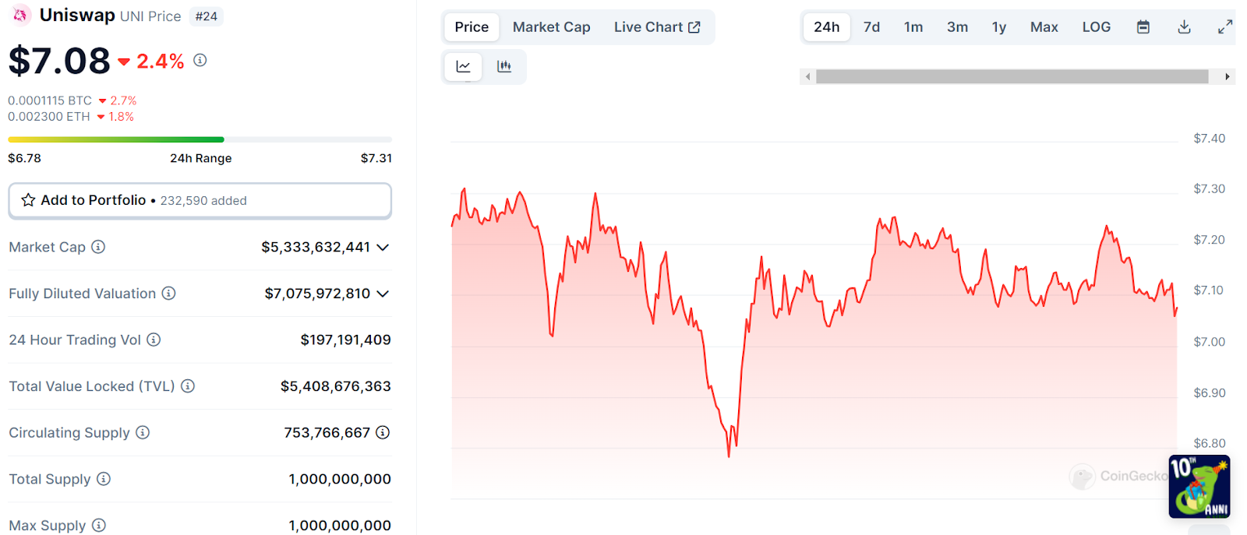Click the 2.4% price change percentage
The height and width of the screenshot is (535, 1247).
pyautogui.click(x=160, y=61)
